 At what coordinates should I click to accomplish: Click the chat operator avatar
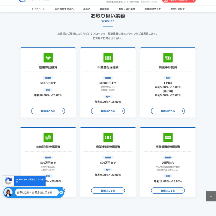point(8,192)
